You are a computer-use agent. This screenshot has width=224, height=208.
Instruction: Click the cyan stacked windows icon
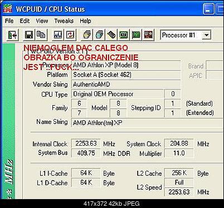(x=99, y=35)
